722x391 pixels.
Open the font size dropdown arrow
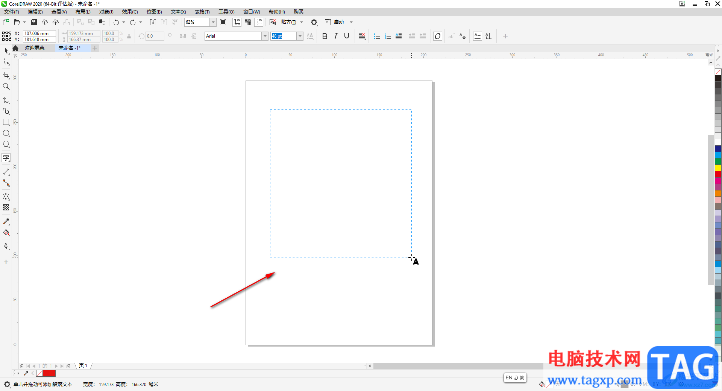click(x=300, y=36)
